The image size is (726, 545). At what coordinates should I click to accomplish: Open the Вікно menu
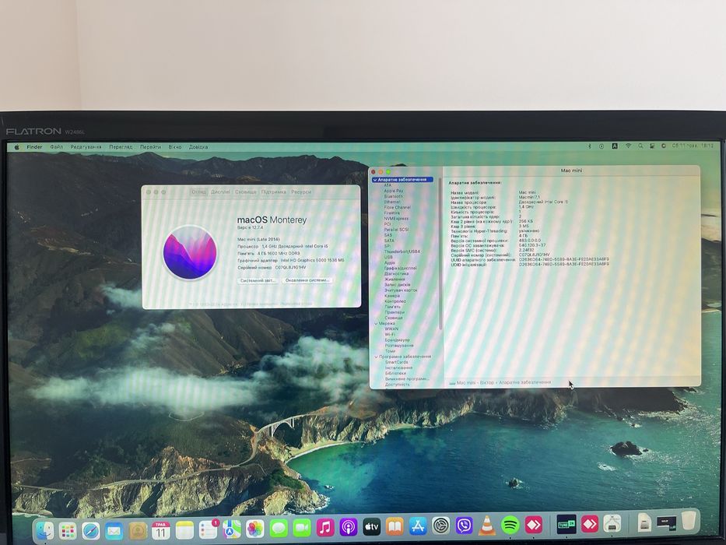coord(175,147)
